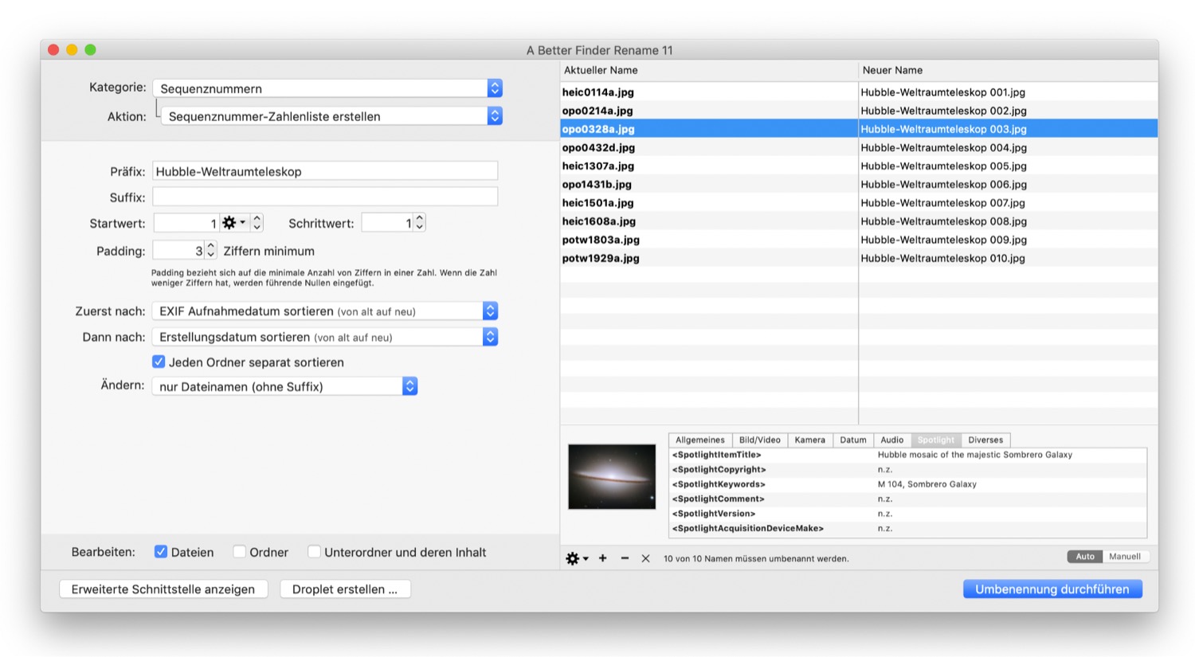Select file opo0328a.jpg
Image resolution: width=1195 pixels, height=657 pixels.
(598, 129)
